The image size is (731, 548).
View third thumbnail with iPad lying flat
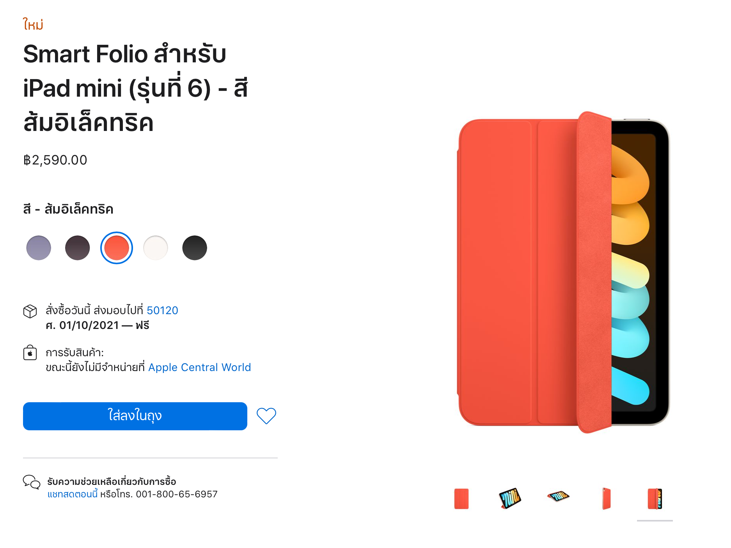558,497
